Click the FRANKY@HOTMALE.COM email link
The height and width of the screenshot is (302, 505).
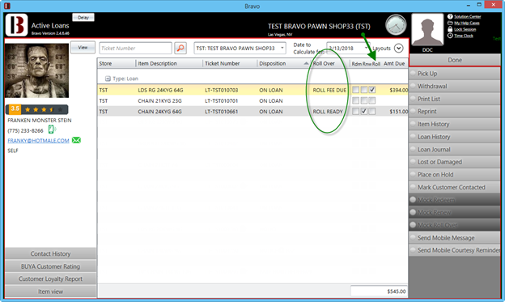38,141
